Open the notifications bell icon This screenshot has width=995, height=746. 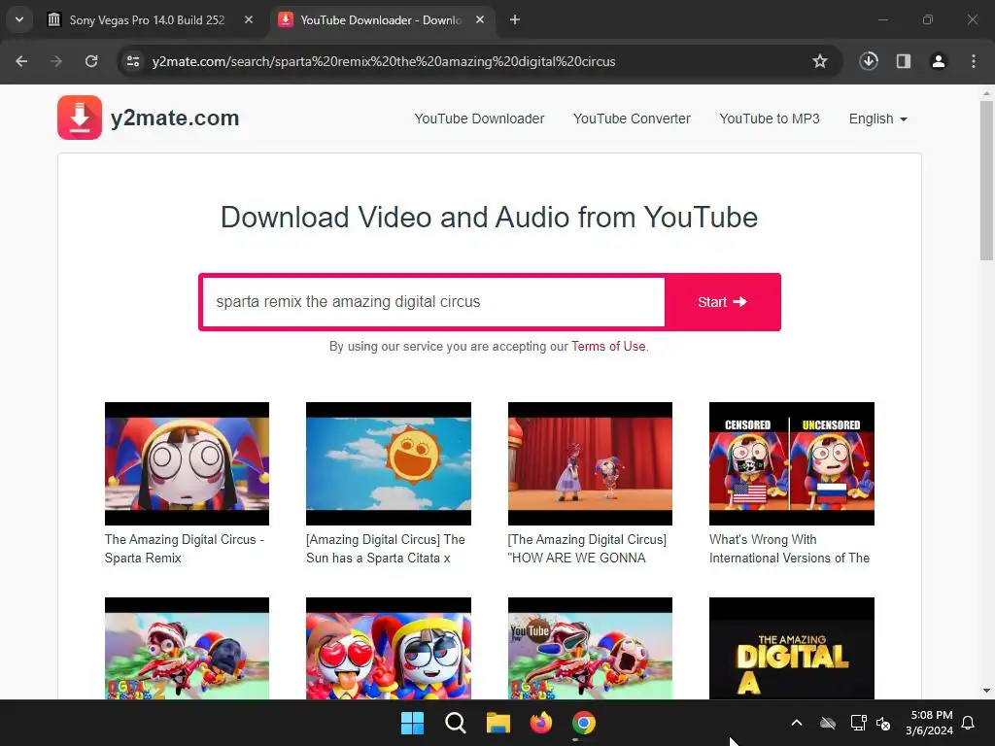pos(969,723)
